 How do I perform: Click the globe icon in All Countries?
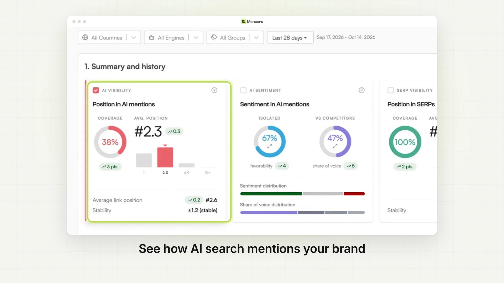pyautogui.click(x=85, y=37)
